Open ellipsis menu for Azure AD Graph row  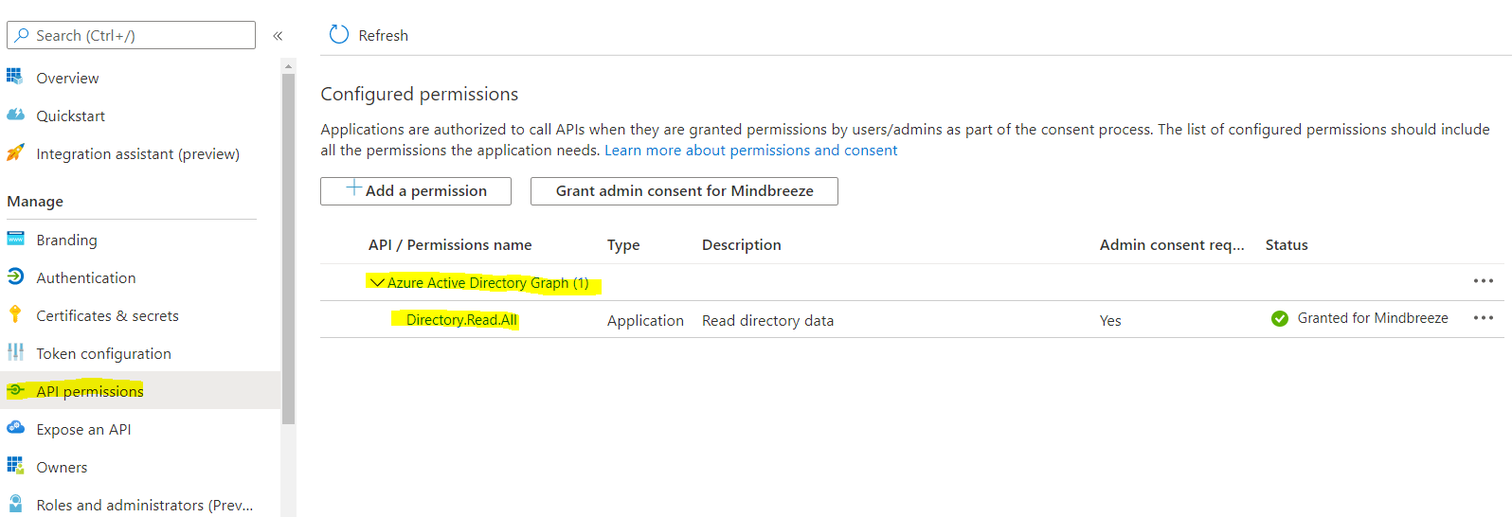click(x=1483, y=281)
